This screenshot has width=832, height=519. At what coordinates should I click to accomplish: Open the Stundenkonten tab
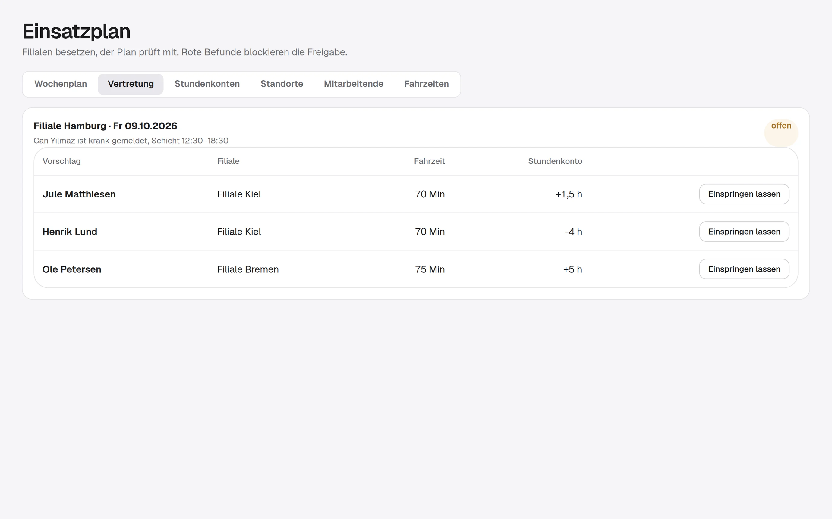tap(207, 84)
